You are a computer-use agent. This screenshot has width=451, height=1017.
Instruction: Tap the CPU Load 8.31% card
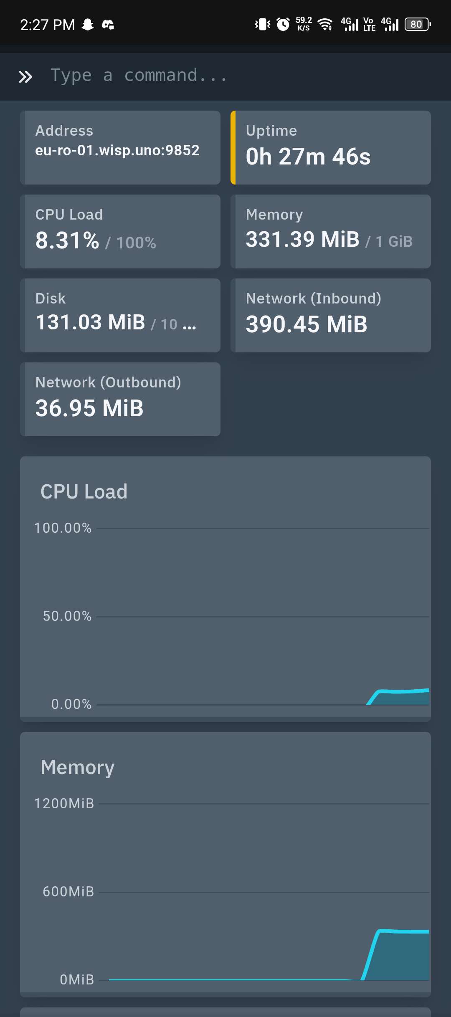[x=120, y=231]
